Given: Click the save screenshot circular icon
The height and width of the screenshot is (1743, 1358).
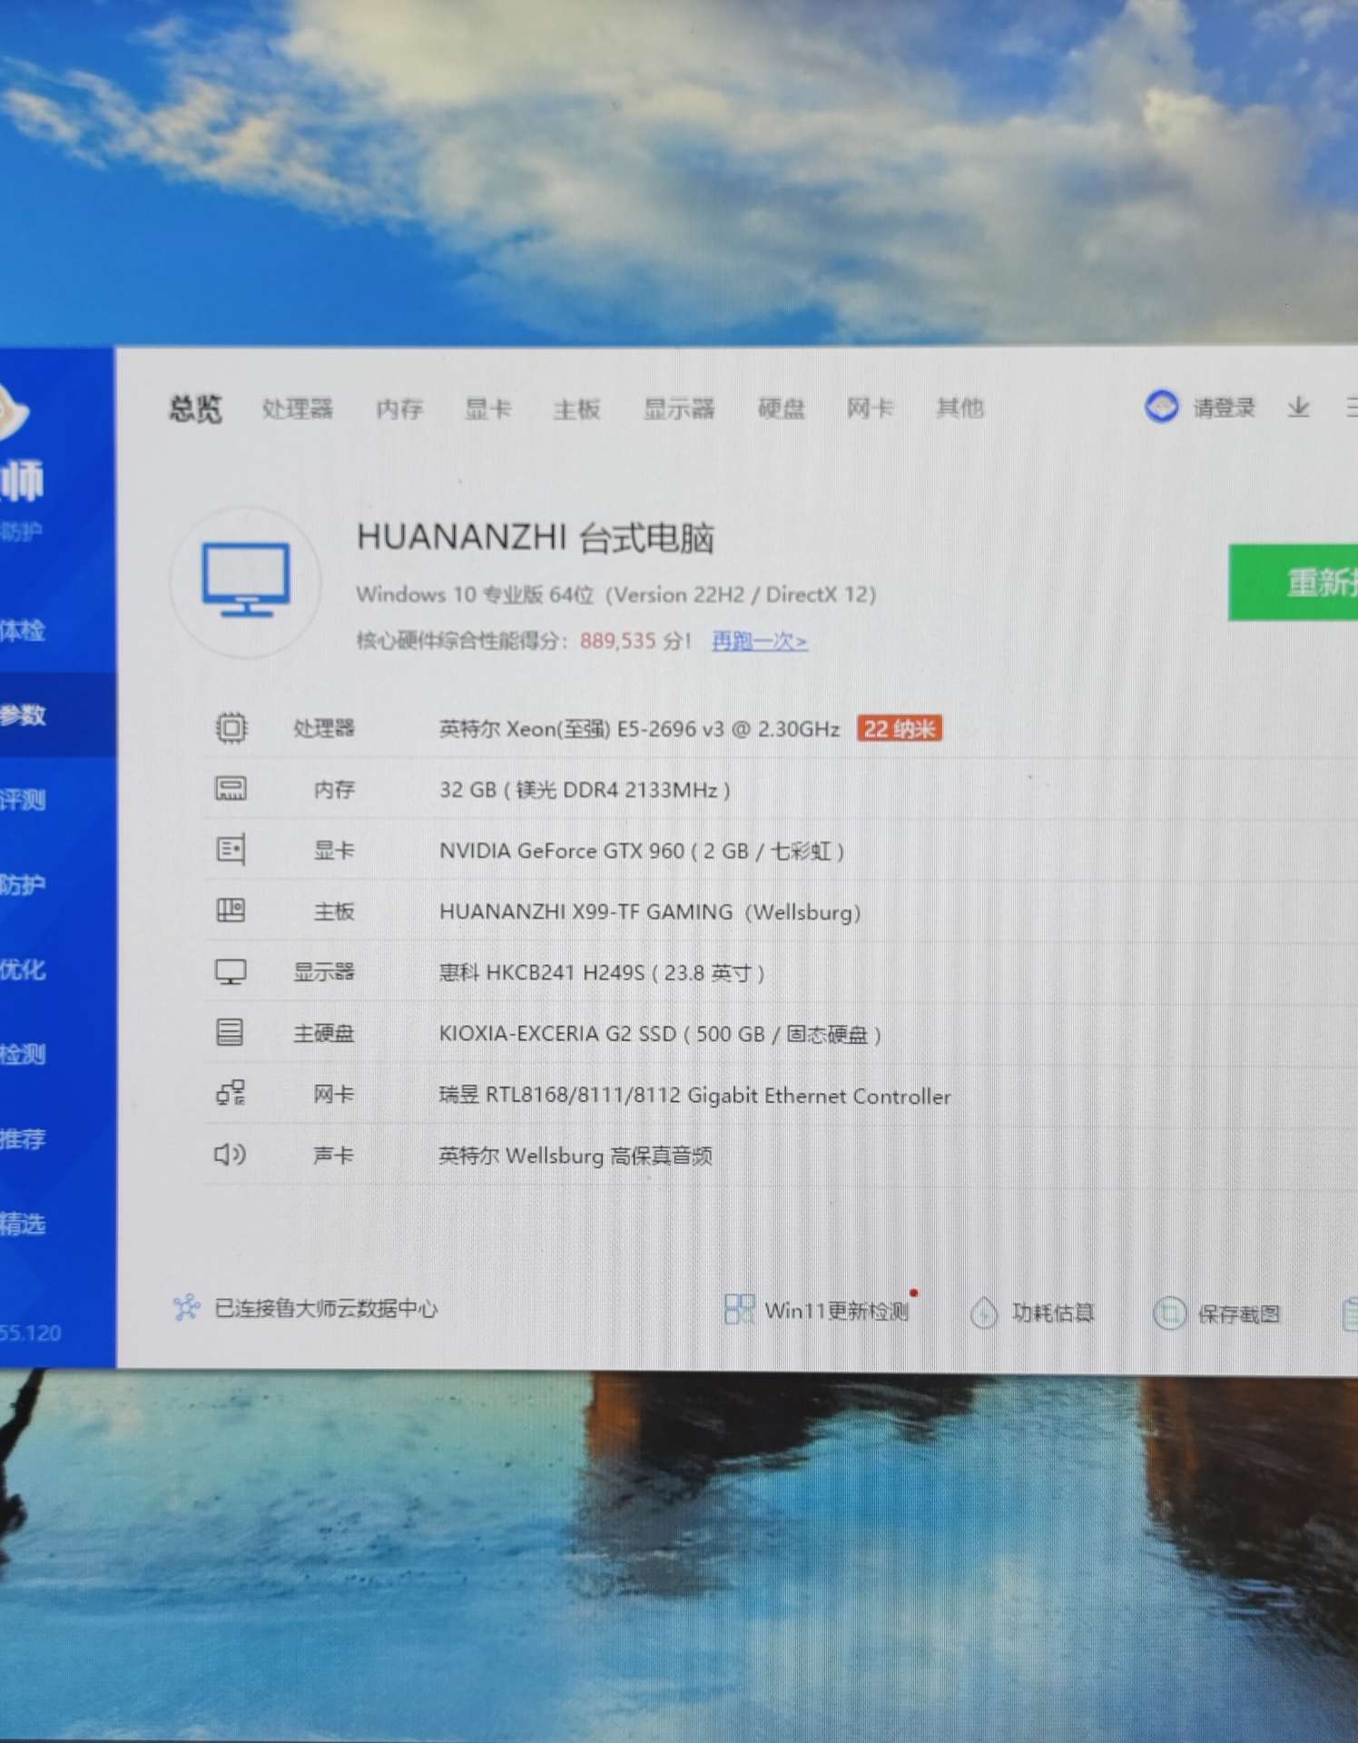Looking at the screenshot, I should (x=1169, y=1313).
